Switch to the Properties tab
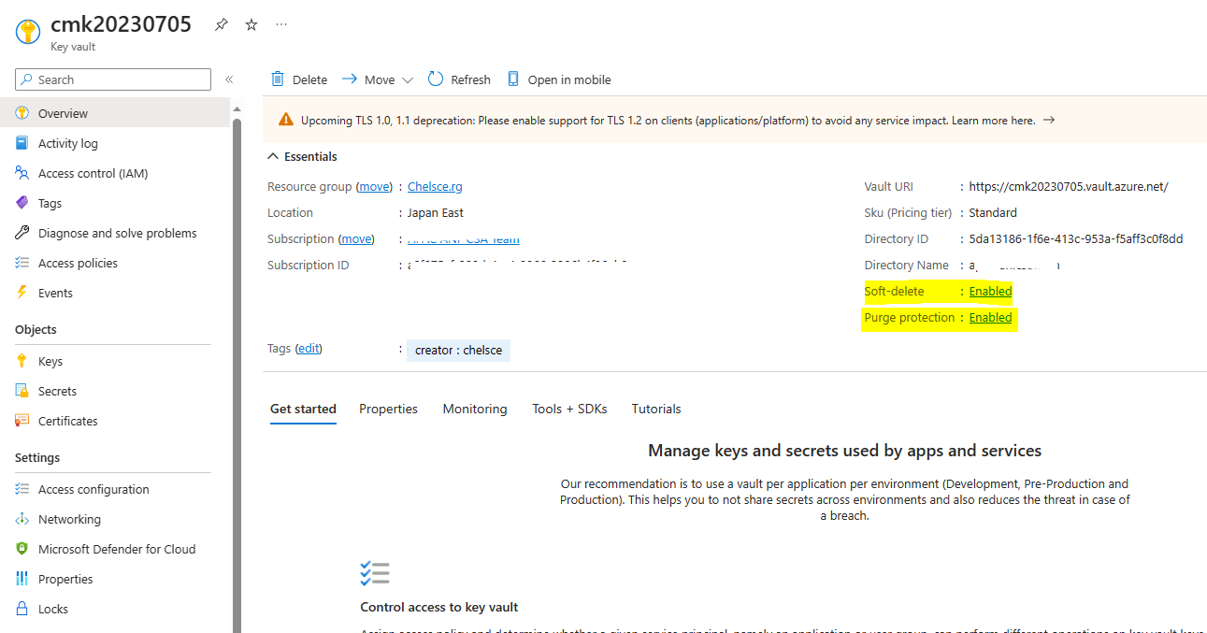This screenshot has height=633, width=1207. (388, 409)
